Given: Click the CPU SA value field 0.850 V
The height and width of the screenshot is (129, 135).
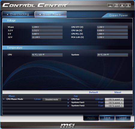Looking at the screenshot, I should tap(112, 30).
